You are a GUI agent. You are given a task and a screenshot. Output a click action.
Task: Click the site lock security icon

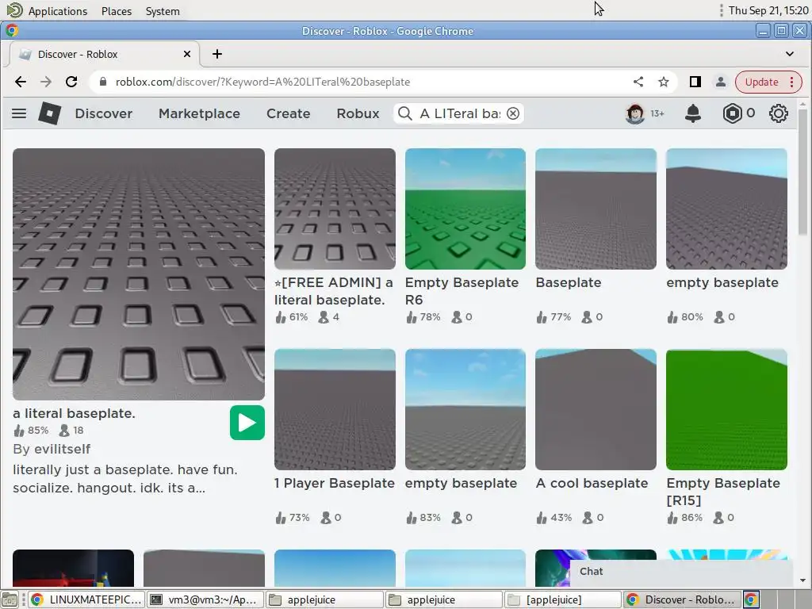pos(103,82)
